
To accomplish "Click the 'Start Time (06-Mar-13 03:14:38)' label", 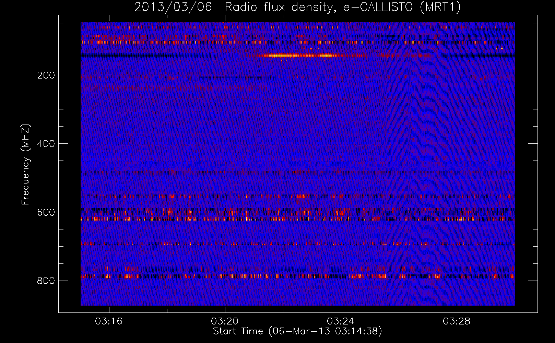I will coord(297,331).
